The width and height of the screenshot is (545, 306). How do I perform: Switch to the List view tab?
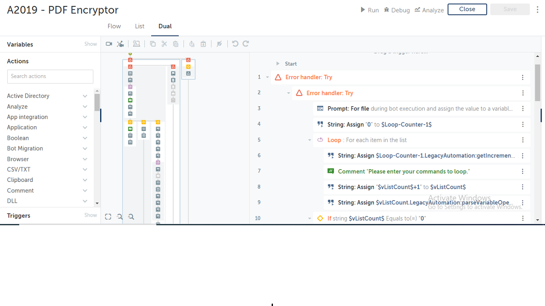tap(140, 26)
